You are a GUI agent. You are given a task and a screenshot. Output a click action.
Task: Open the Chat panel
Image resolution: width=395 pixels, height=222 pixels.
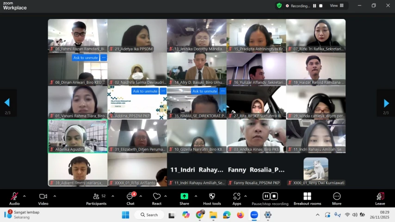click(130, 199)
